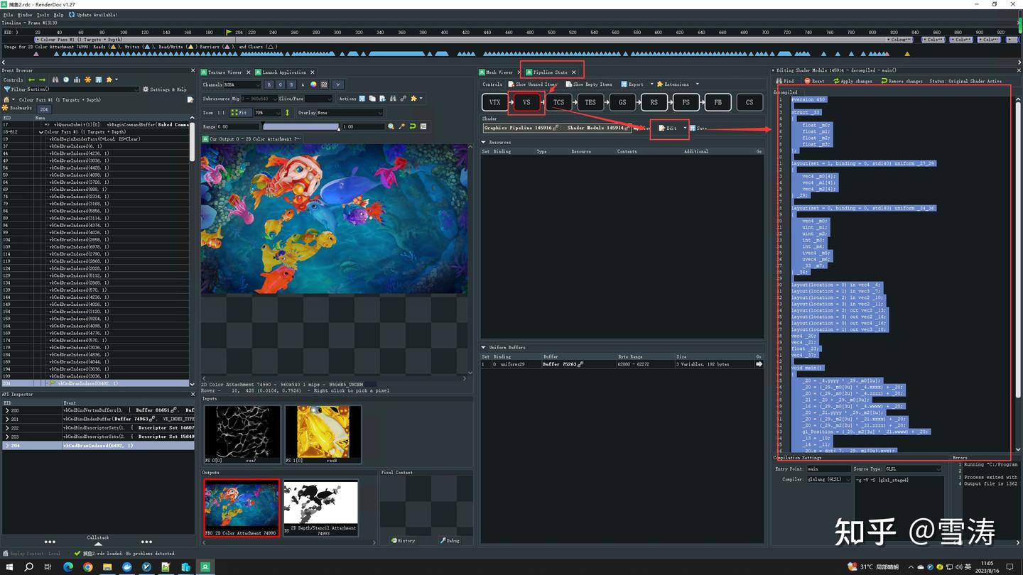Select the VS stage in pipeline flowchart
This screenshot has height=575, width=1023.
pos(526,102)
